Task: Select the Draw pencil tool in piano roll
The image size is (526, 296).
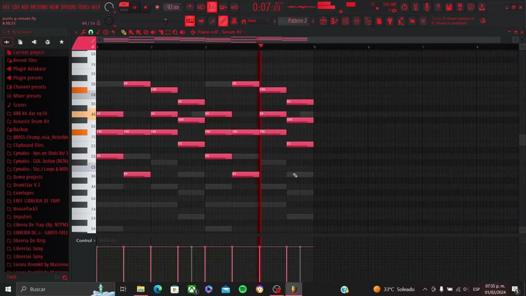Action: [124, 32]
